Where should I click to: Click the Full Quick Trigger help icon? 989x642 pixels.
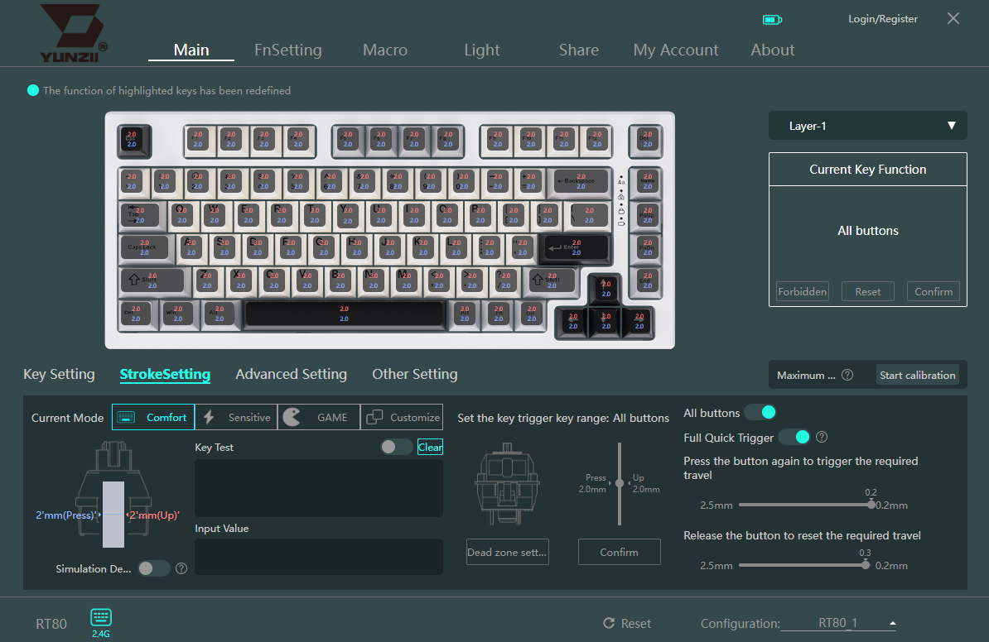tap(822, 437)
